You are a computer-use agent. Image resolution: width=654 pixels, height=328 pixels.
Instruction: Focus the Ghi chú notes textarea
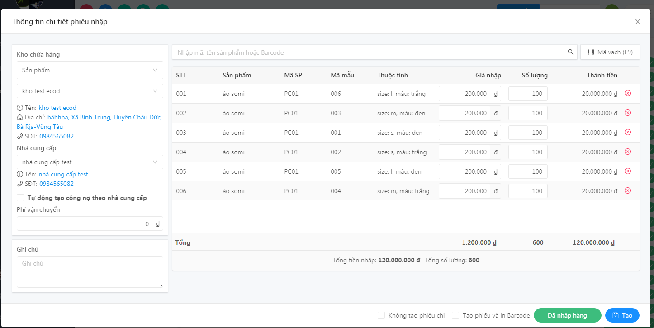90,272
